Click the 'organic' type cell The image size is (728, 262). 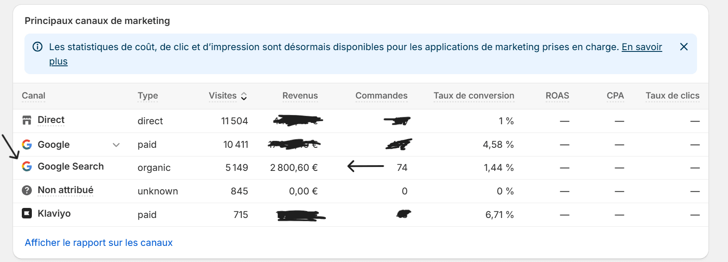154,168
